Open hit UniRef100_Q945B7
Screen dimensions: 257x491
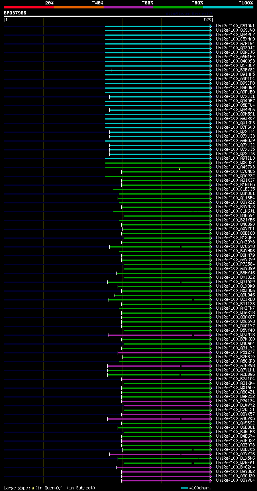click(x=235, y=101)
